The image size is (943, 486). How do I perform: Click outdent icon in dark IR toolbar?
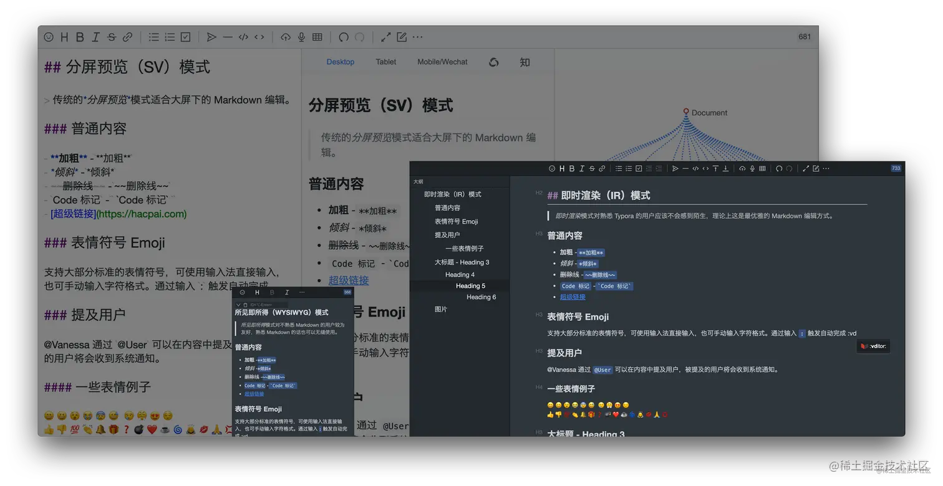pyautogui.click(x=649, y=168)
